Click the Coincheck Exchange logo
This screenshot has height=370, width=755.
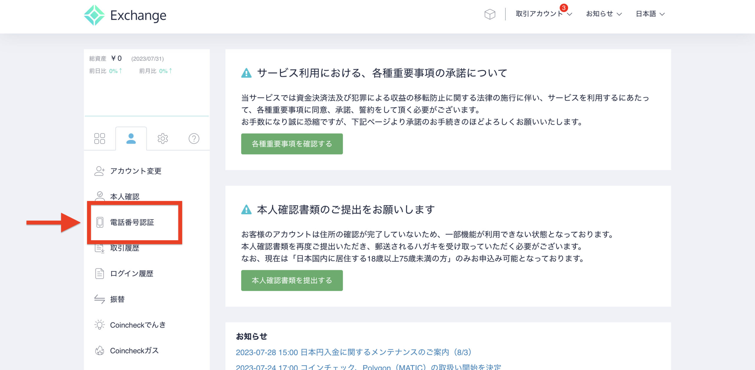125,15
